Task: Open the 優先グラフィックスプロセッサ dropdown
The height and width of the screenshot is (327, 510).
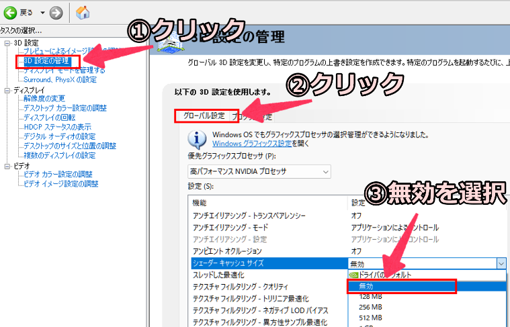Action: coord(259,172)
